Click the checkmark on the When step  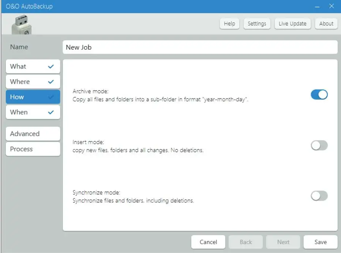pos(51,112)
